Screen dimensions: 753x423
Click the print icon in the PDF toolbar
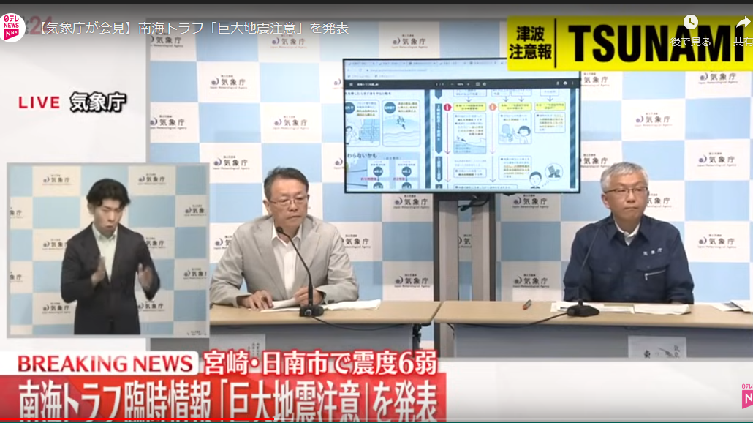565,83
